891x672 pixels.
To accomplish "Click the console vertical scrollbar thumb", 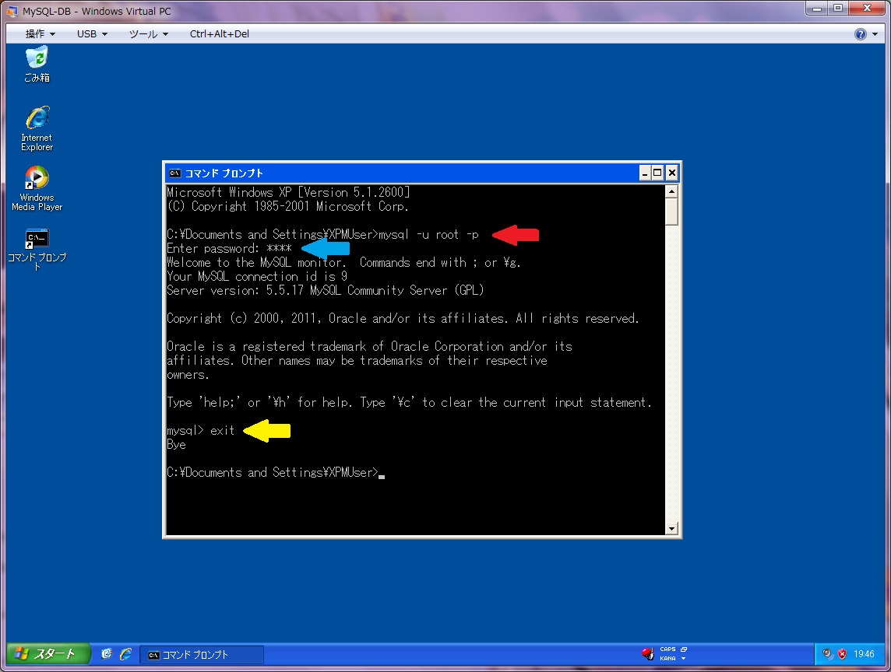I will point(671,212).
